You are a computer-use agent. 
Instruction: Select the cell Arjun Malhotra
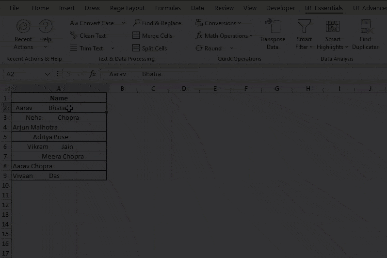(59, 127)
